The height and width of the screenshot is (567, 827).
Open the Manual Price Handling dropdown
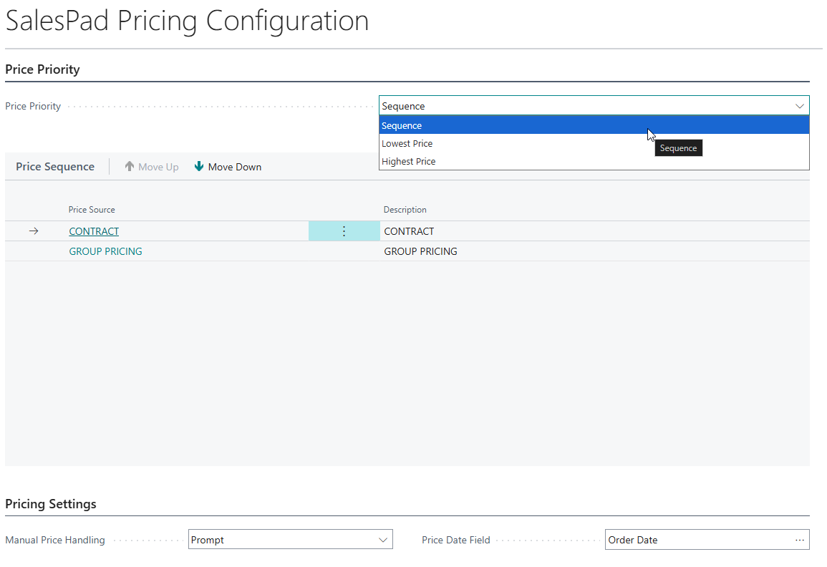point(291,540)
